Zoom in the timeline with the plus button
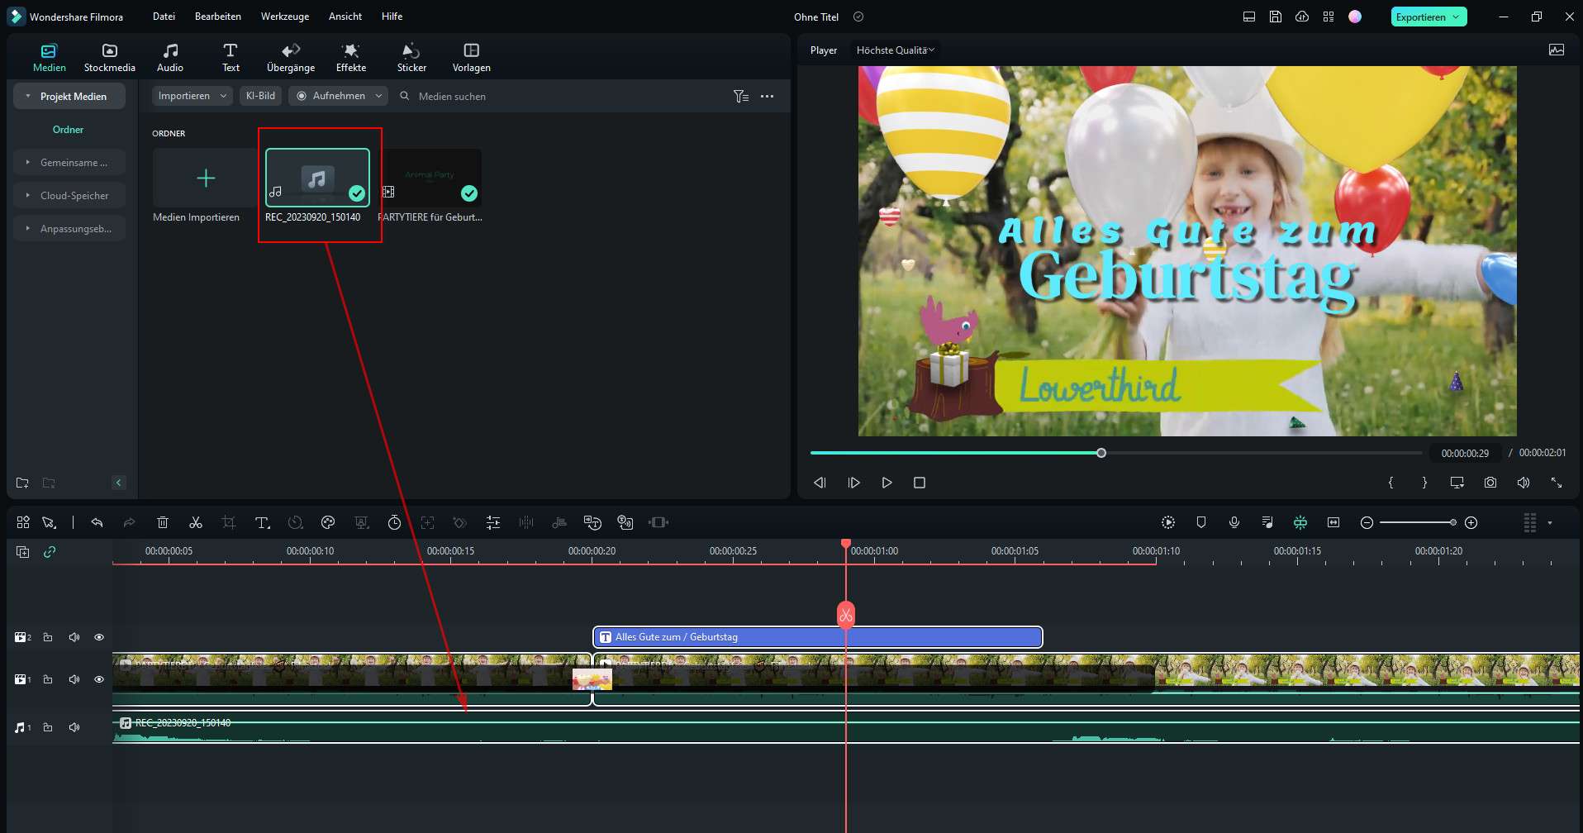This screenshot has height=833, width=1583. point(1471,522)
